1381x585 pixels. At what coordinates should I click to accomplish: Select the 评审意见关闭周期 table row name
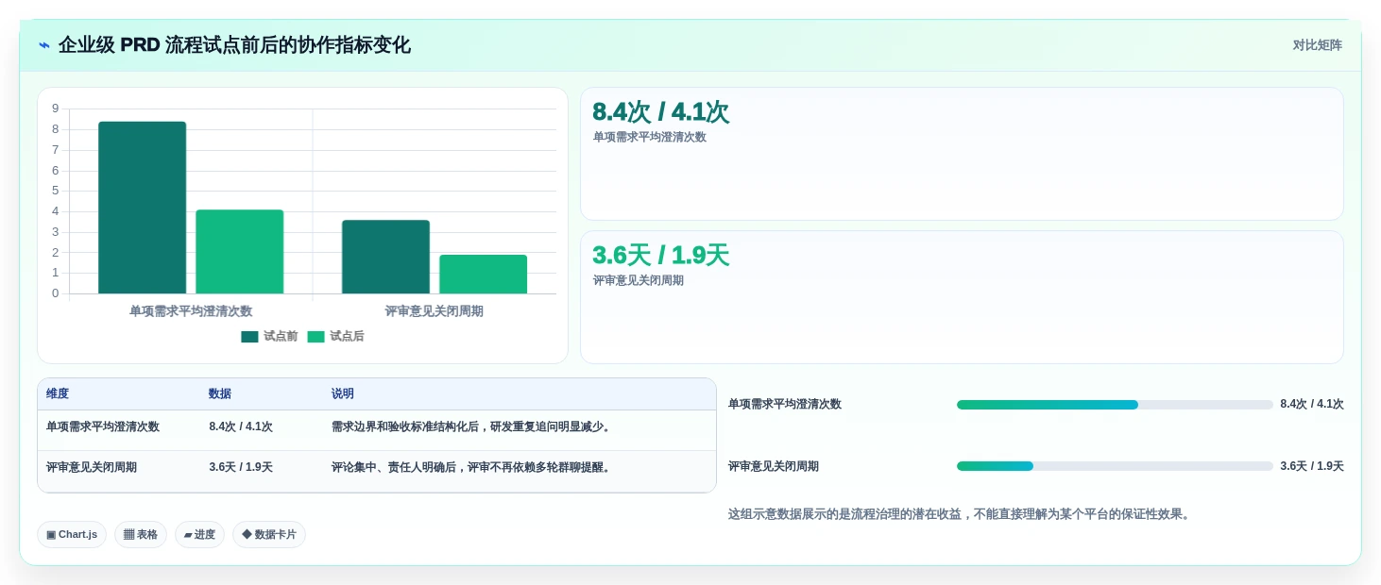92,468
